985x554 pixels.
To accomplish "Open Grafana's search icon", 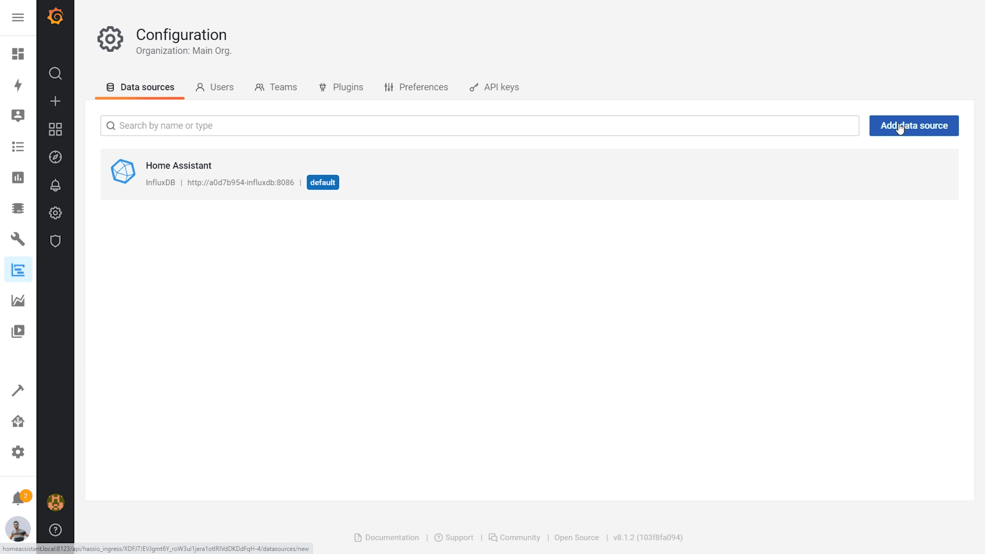I will tap(55, 73).
